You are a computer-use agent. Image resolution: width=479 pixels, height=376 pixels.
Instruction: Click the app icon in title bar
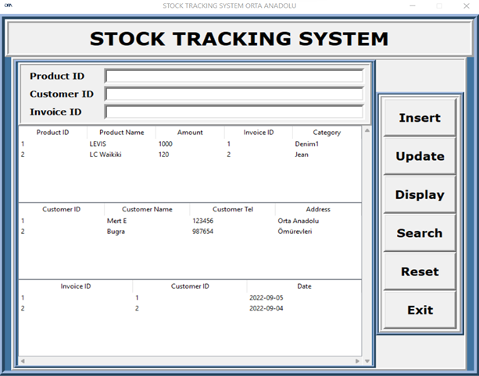tap(9, 5)
